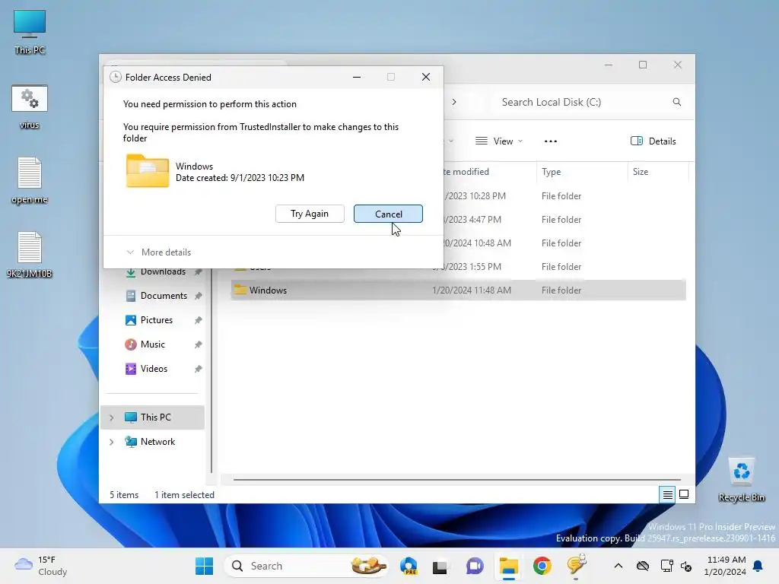Select the open me text file icon

30,181
